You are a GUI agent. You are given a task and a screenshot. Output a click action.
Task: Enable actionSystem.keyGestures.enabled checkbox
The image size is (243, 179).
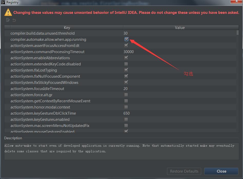tap(126, 119)
